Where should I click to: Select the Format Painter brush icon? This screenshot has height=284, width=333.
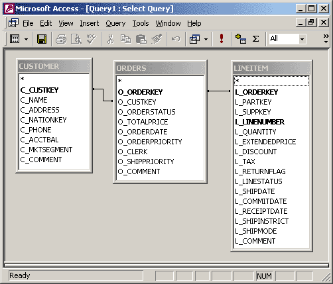157,39
